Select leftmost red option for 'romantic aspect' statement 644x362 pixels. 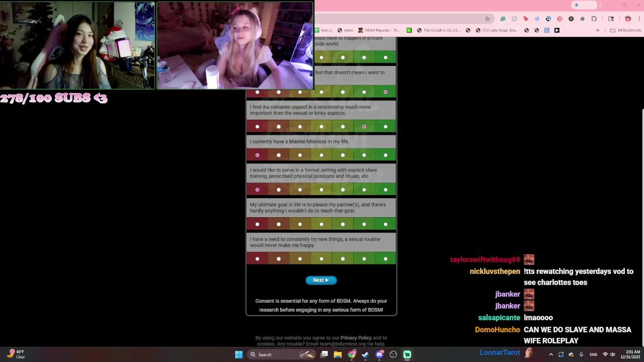(257, 127)
